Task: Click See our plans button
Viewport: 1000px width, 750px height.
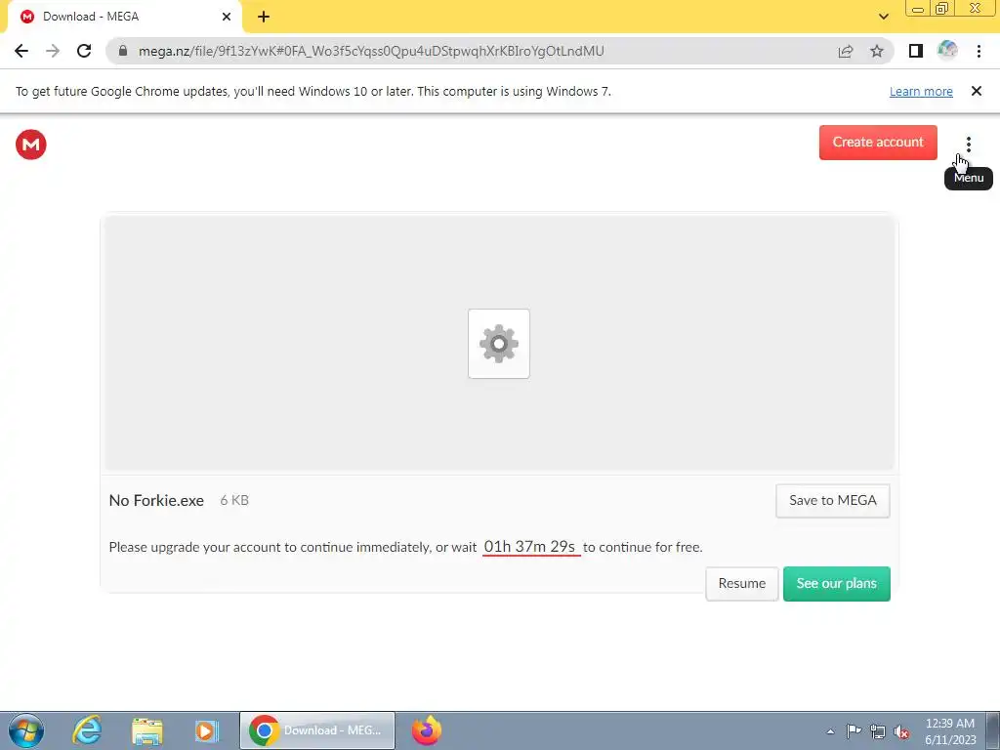Action: [x=837, y=584]
